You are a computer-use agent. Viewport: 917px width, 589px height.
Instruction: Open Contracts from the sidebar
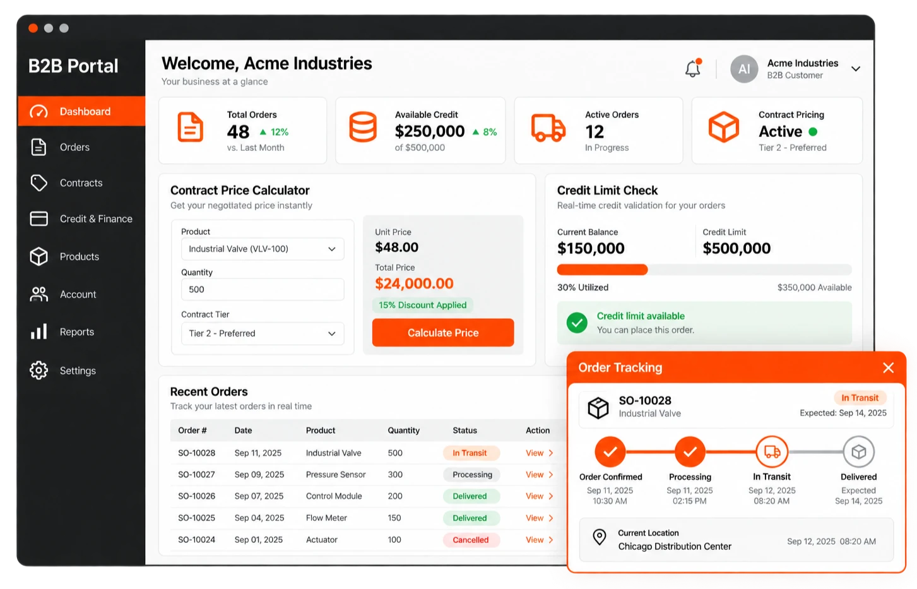[81, 183]
